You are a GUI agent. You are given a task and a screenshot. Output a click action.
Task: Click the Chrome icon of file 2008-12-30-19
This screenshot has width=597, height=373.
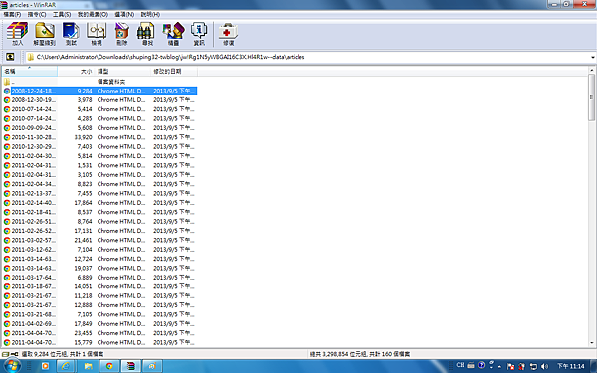(7, 100)
